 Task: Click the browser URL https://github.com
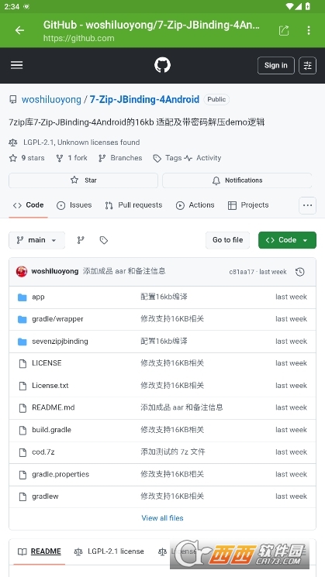tap(78, 38)
